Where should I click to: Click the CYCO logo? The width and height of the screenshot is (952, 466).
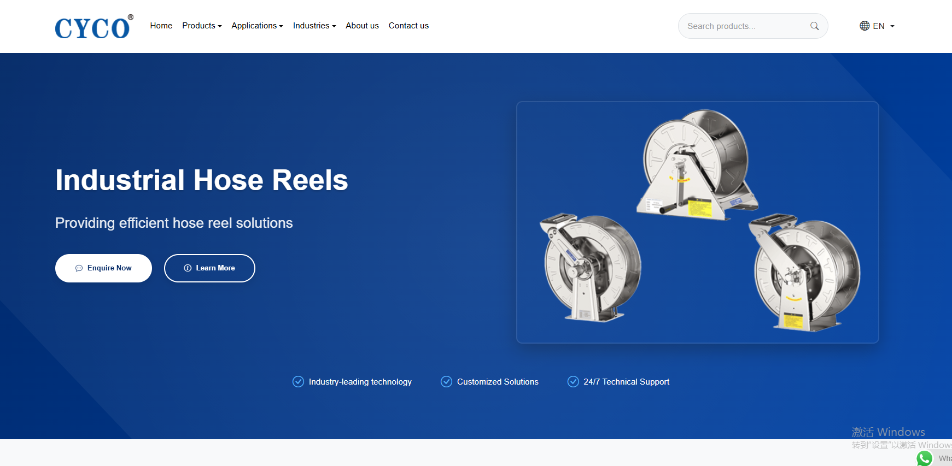[x=94, y=27]
